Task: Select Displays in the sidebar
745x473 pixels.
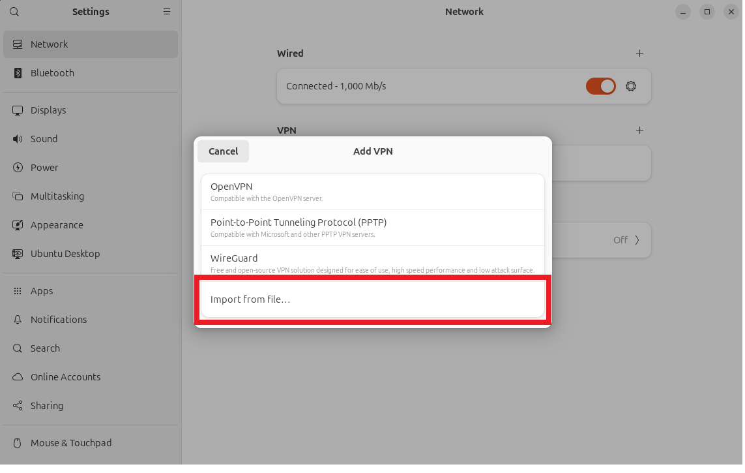Action: coord(49,110)
